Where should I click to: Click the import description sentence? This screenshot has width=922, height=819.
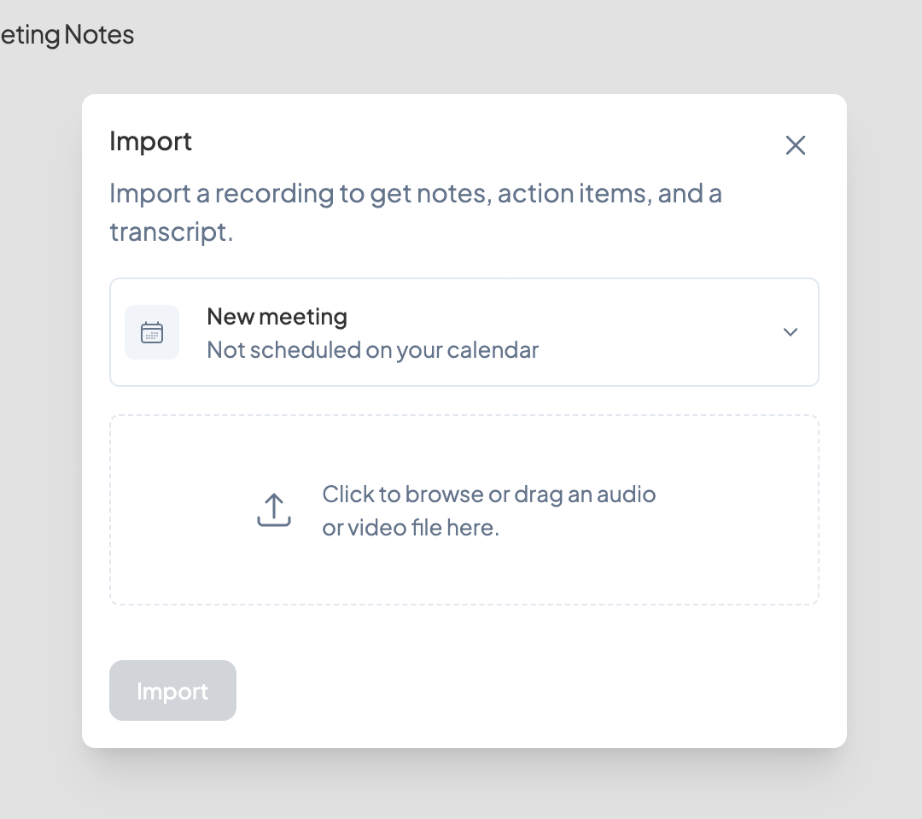coord(416,211)
